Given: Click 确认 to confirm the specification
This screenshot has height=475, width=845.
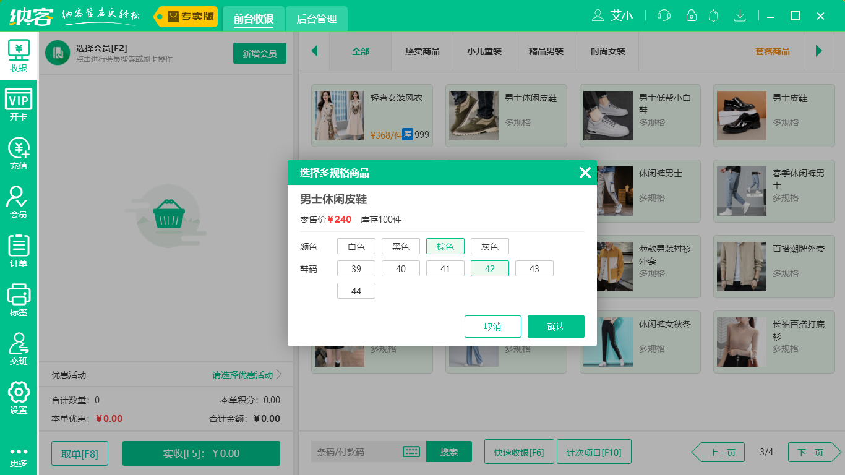Looking at the screenshot, I should [x=556, y=327].
